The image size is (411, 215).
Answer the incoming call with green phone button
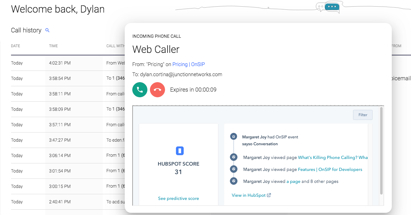point(140,90)
